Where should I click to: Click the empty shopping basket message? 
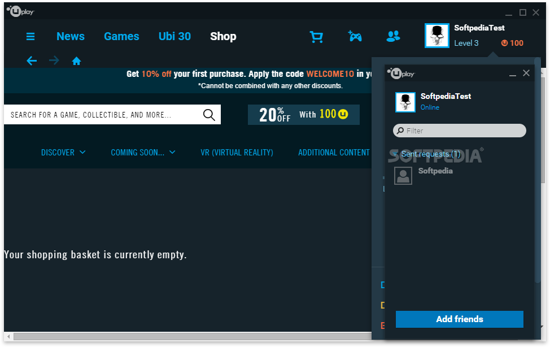[x=95, y=255]
